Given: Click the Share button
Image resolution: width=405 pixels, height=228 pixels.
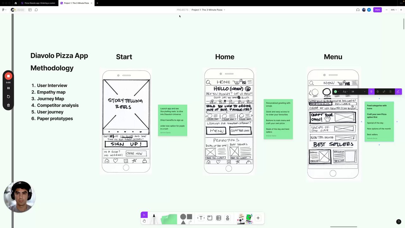Looking at the screenshot, I should (377, 10).
